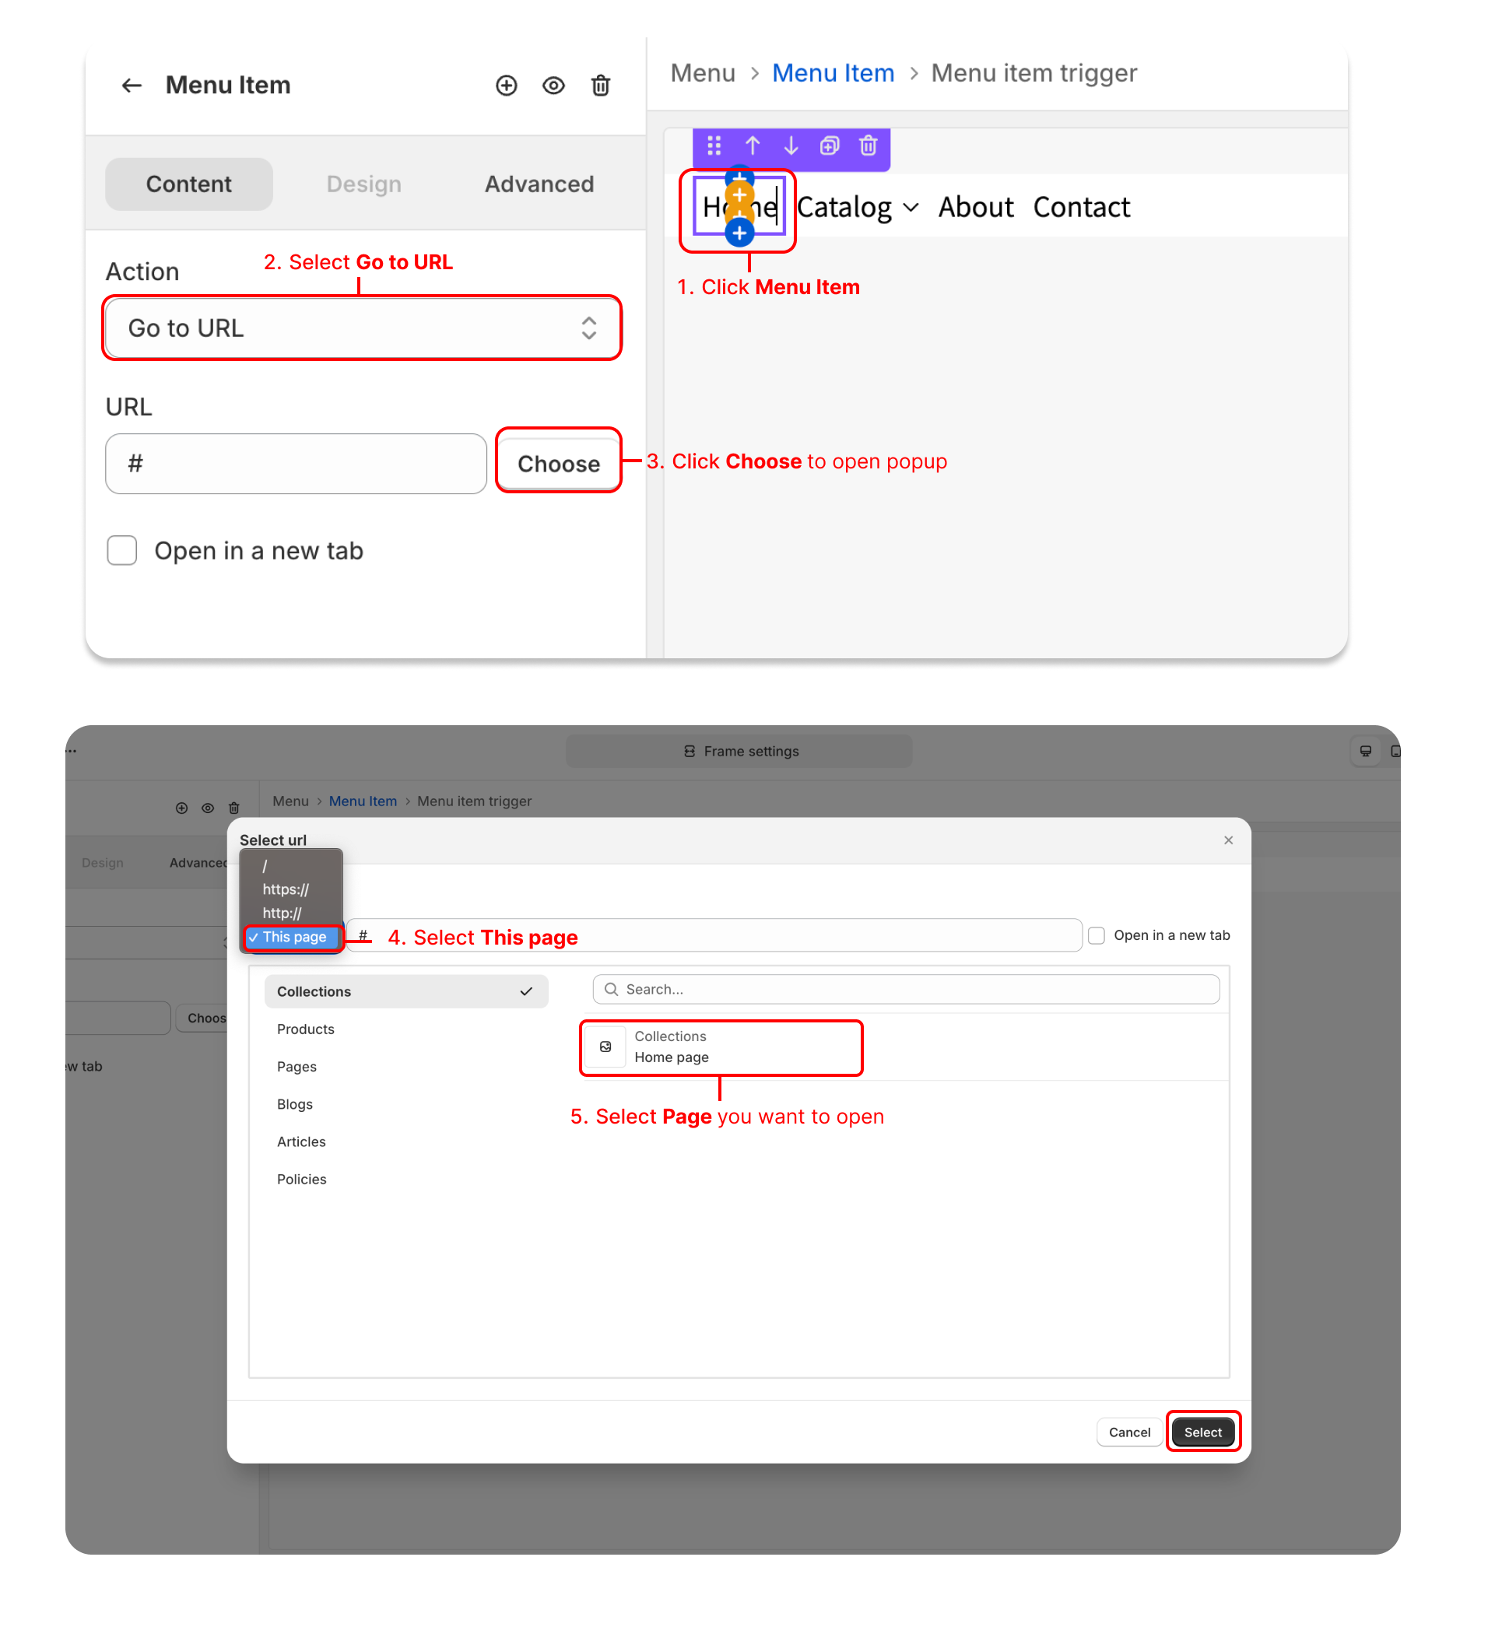Select This page in the URL prefix dropdown
The width and height of the screenshot is (1488, 1634).
(x=293, y=937)
